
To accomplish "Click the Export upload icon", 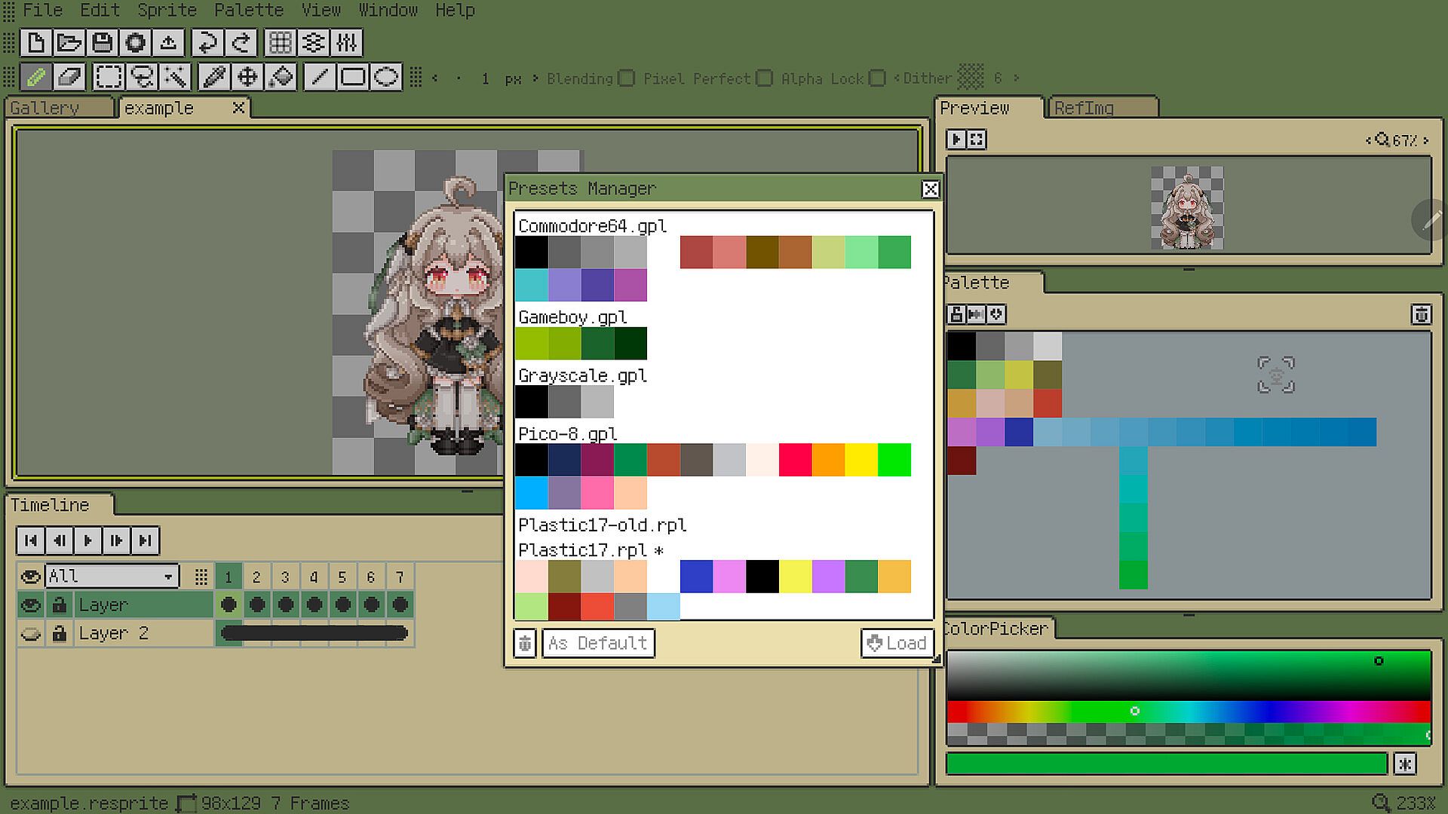I will coord(169,43).
